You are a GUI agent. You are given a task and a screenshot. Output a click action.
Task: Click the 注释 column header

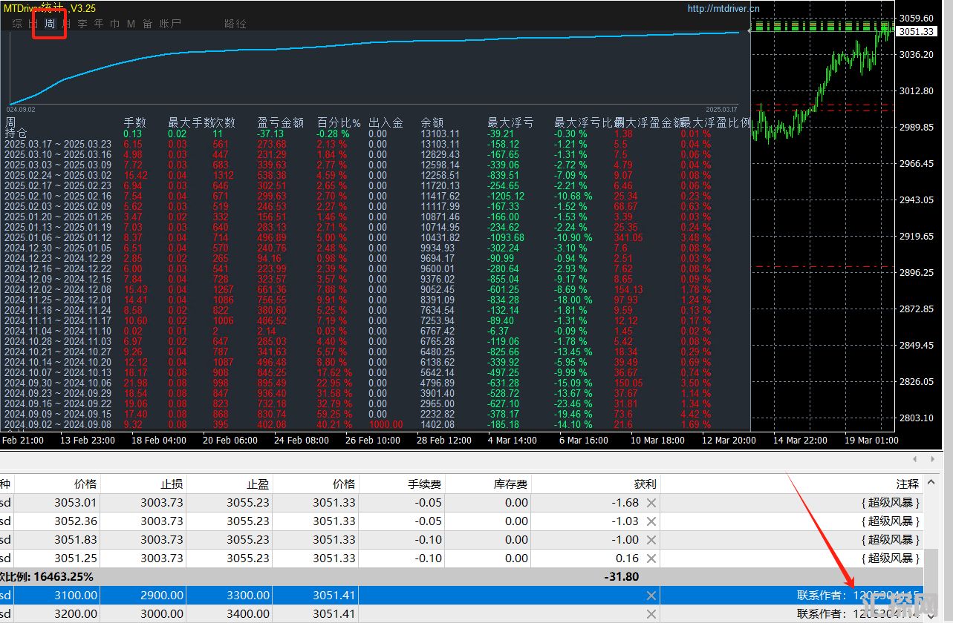pyautogui.click(x=907, y=484)
